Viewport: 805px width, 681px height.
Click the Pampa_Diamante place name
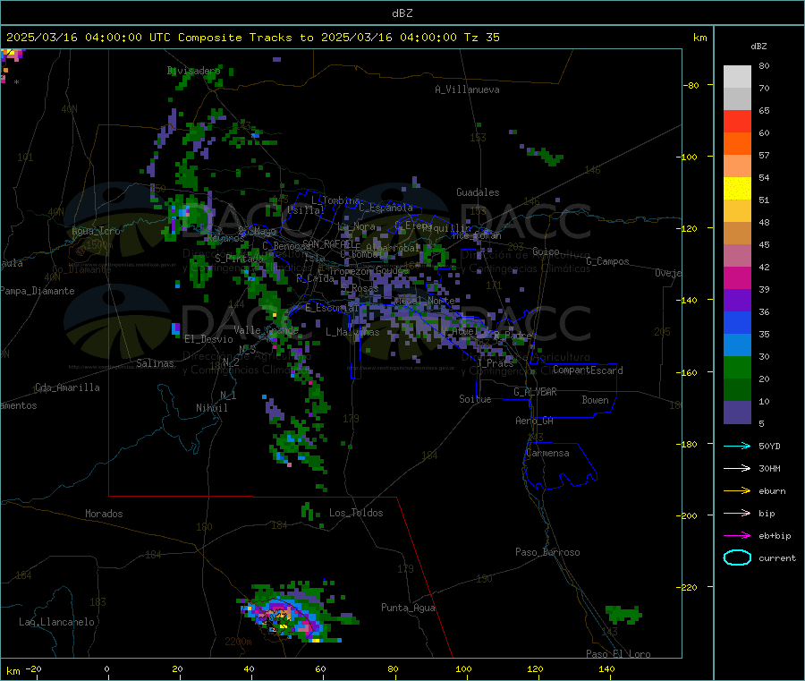tap(38, 291)
